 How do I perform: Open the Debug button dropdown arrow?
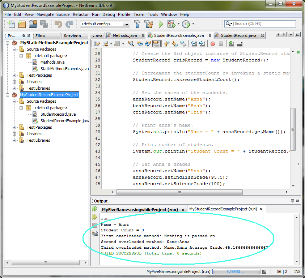178,24
